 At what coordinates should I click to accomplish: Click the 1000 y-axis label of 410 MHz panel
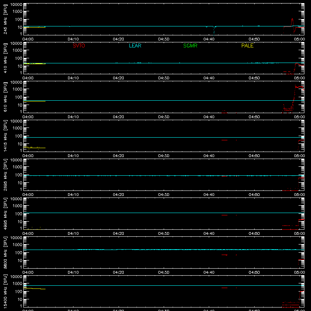pos(17,51)
